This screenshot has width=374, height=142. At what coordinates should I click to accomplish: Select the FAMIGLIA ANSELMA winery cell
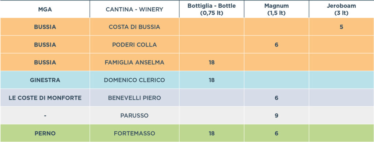[134, 62]
